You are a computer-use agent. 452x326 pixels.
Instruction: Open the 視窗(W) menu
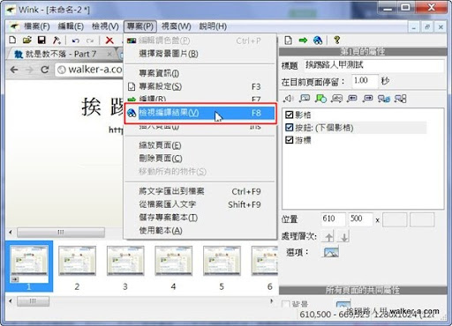[176, 26]
